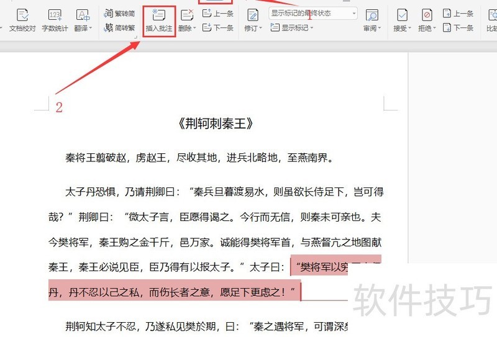The width and height of the screenshot is (497, 337).
Task: Expand the 翻译 dropdown arrow
Action: pyautogui.click(x=91, y=28)
